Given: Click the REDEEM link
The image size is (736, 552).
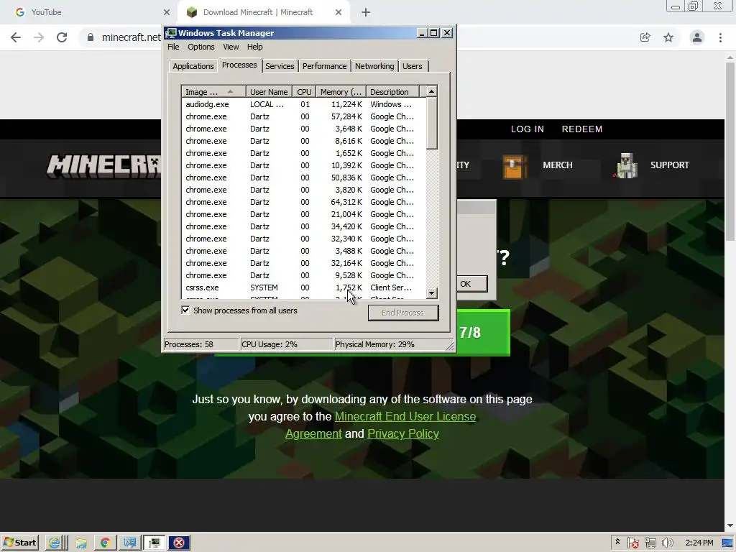Looking at the screenshot, I should click(x=582, y=129).
